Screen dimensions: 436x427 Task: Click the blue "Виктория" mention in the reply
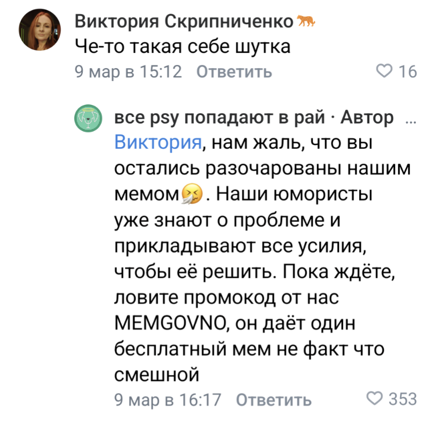(159, 143)
